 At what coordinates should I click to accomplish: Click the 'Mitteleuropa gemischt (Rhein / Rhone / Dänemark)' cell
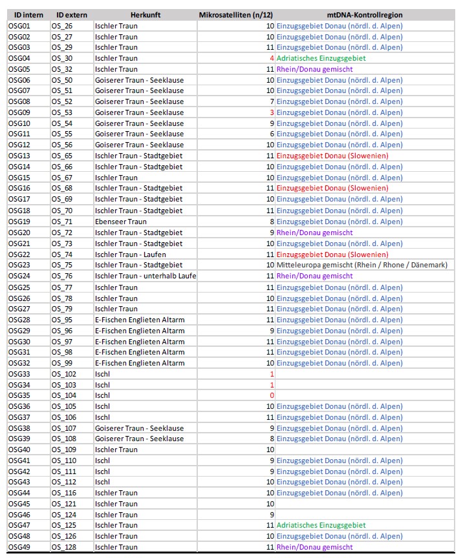(361, 265)
